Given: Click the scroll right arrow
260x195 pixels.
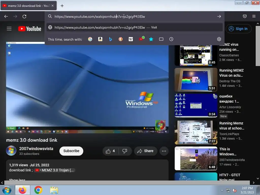Looking at the screenshot, I should [x=254, y=183].
